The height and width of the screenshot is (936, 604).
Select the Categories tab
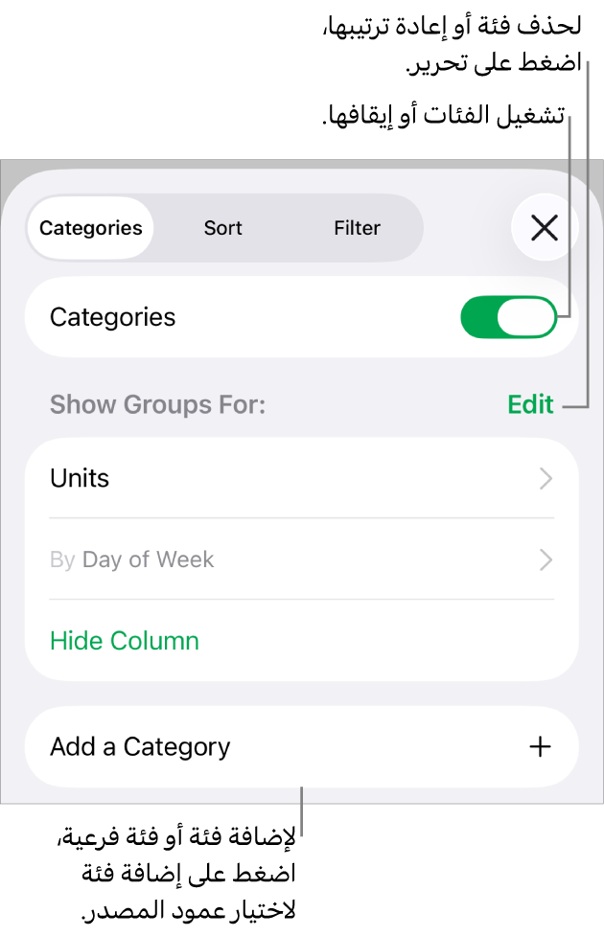click(x=89, y=228)
